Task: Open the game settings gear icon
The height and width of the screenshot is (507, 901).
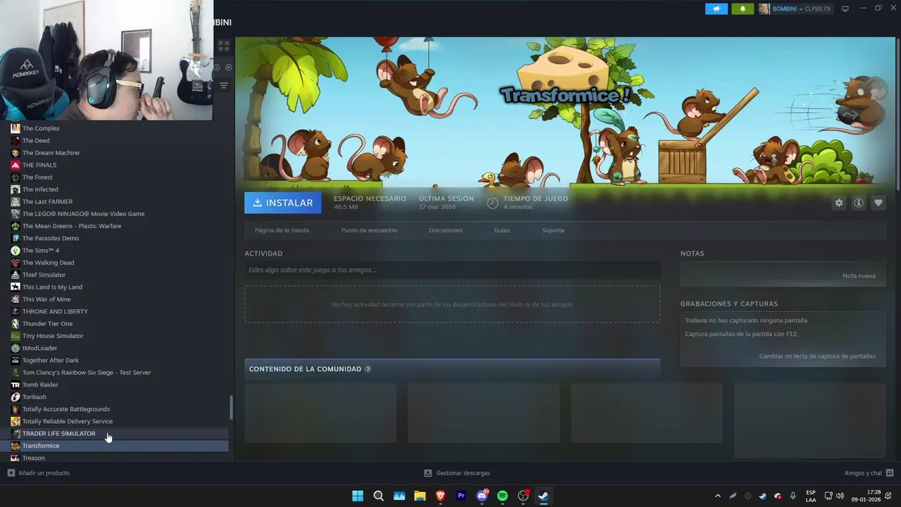Action: [838, 203]
